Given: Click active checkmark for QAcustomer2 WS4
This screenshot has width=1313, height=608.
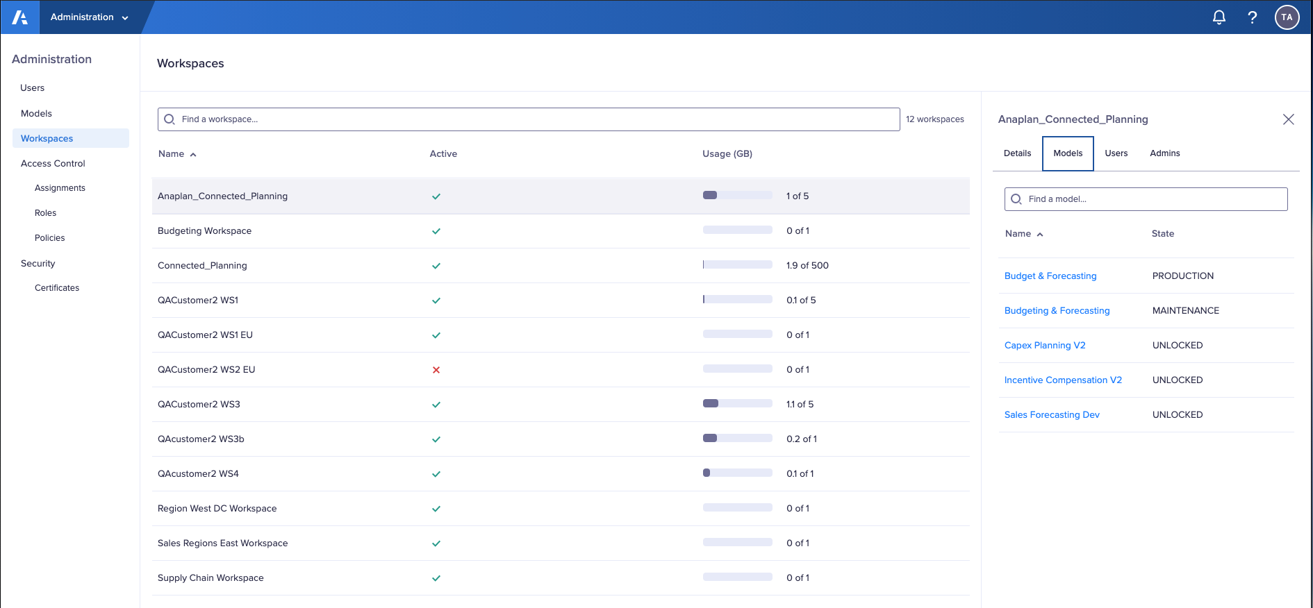Looking at the screenshot, I should click(436, 474).
